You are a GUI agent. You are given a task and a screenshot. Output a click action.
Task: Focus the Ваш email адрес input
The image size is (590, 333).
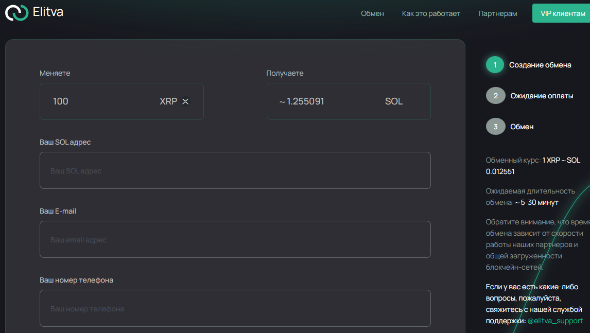coord(235,239)
